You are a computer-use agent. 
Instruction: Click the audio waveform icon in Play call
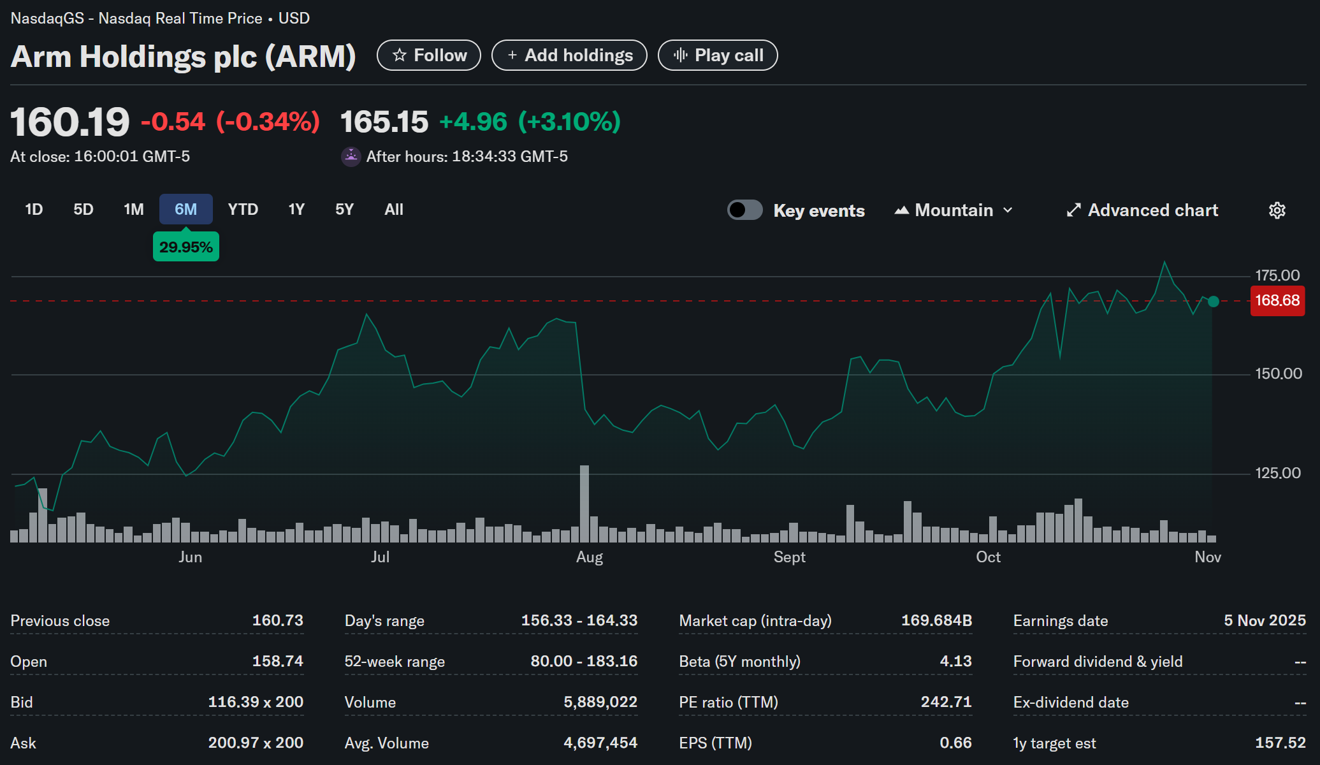(x=681, y=55)
